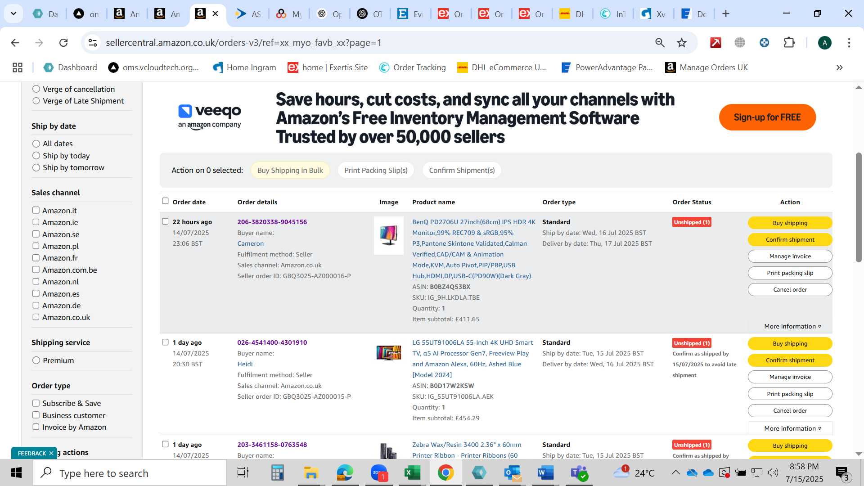Open order 026-4541400-4301910 details
The width and height of the screenshot is (864, 486).
[272, 342]
